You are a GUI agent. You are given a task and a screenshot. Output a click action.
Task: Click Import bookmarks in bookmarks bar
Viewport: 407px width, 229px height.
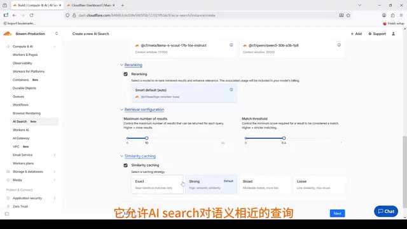(19, 24)
